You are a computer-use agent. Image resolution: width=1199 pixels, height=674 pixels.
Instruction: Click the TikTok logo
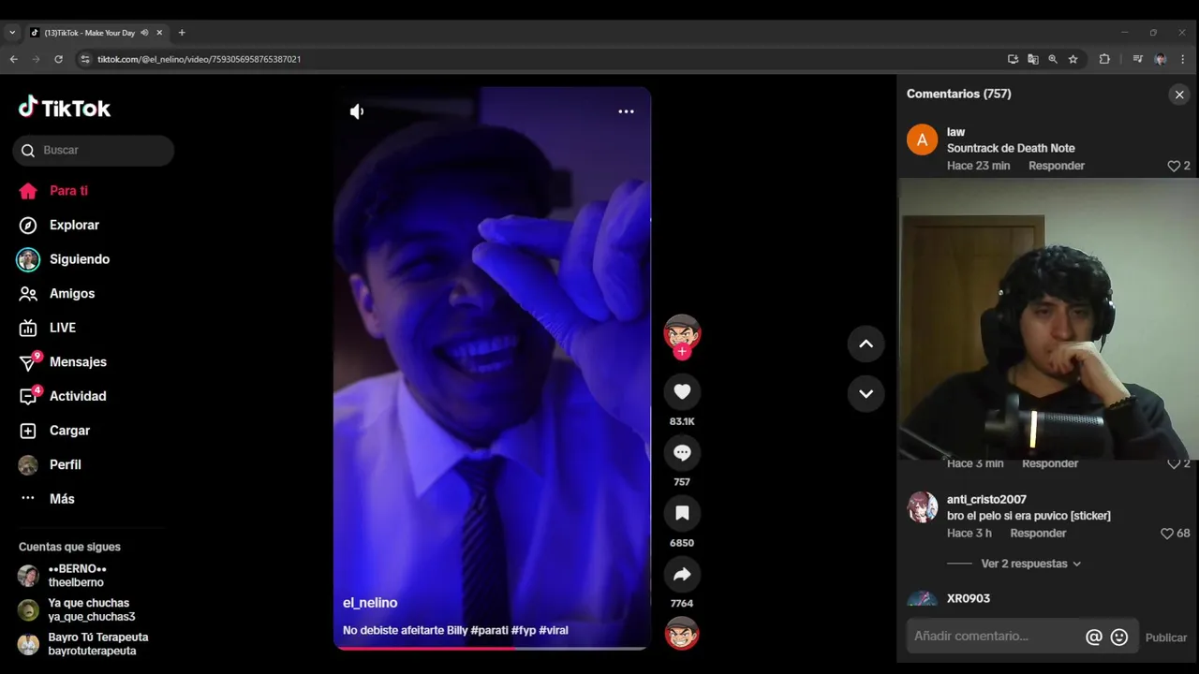click(x=65, y=108)
